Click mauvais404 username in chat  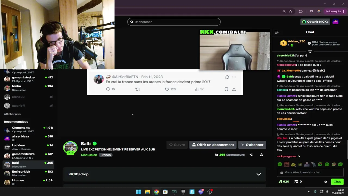[286, 109]
